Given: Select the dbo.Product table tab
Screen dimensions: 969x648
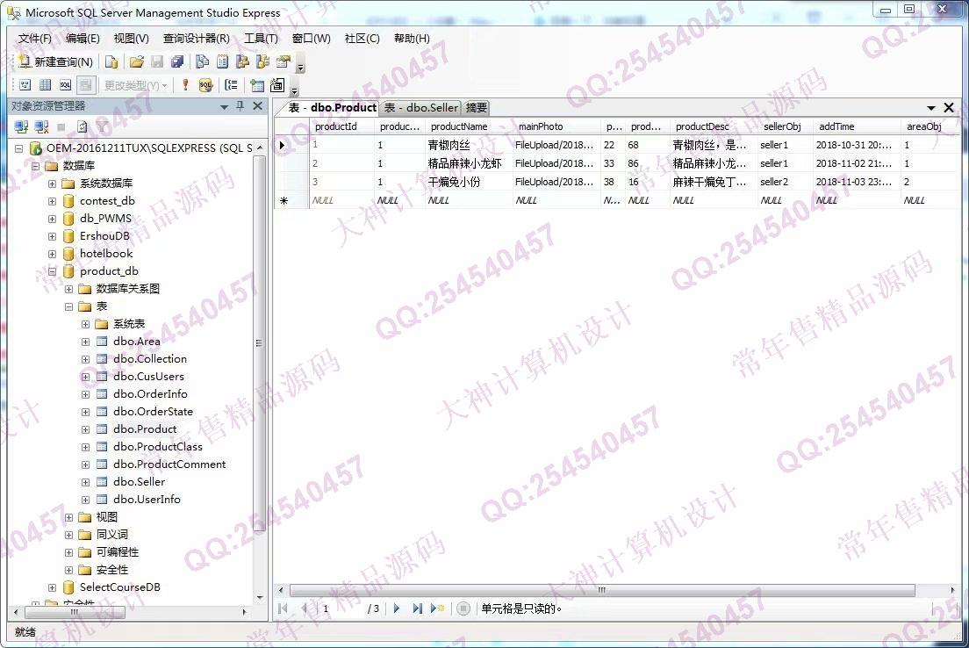Looking at the screenshot, I should (x=333, y=108).
